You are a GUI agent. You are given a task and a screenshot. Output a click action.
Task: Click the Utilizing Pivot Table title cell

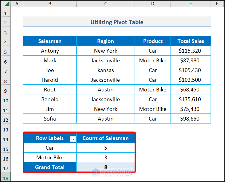click(117, 22)
